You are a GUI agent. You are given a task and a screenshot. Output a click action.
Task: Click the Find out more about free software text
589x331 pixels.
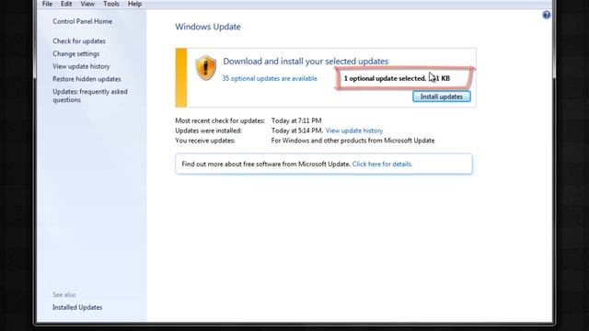[266, 164]
